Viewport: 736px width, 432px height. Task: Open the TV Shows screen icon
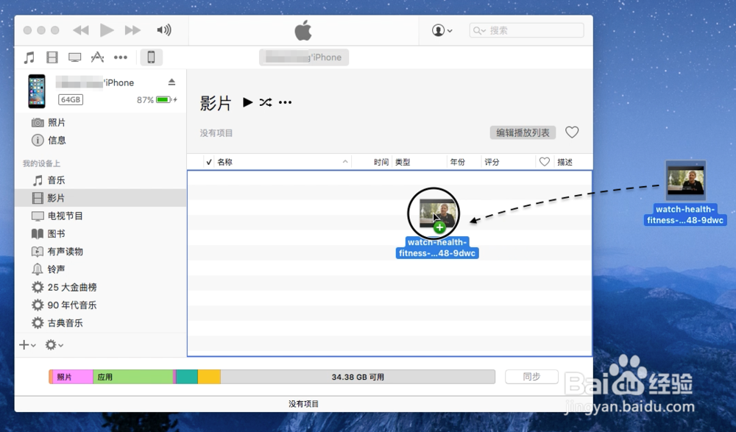74,57
